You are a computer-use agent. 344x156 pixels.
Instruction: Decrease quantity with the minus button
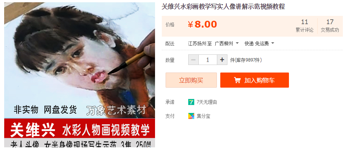coord(193,60)
